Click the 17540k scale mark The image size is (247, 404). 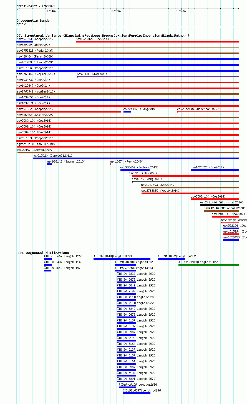(51, 11)
